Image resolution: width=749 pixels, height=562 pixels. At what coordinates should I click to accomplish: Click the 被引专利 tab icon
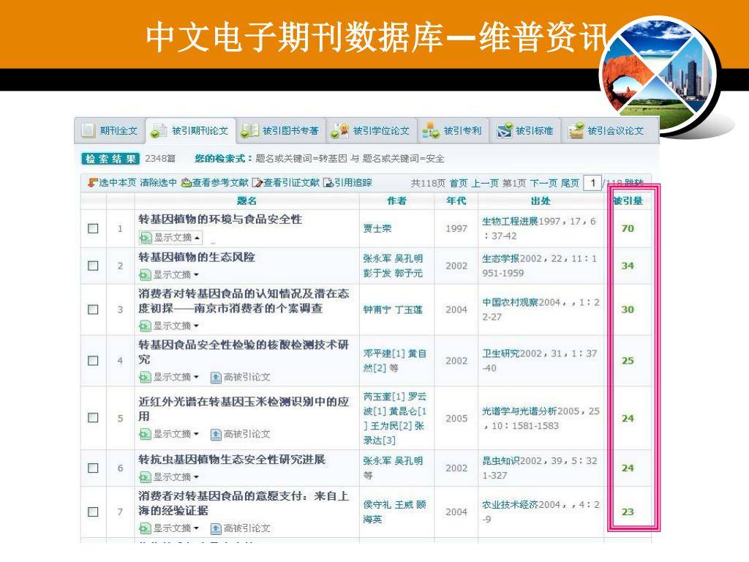click(430, 130)
